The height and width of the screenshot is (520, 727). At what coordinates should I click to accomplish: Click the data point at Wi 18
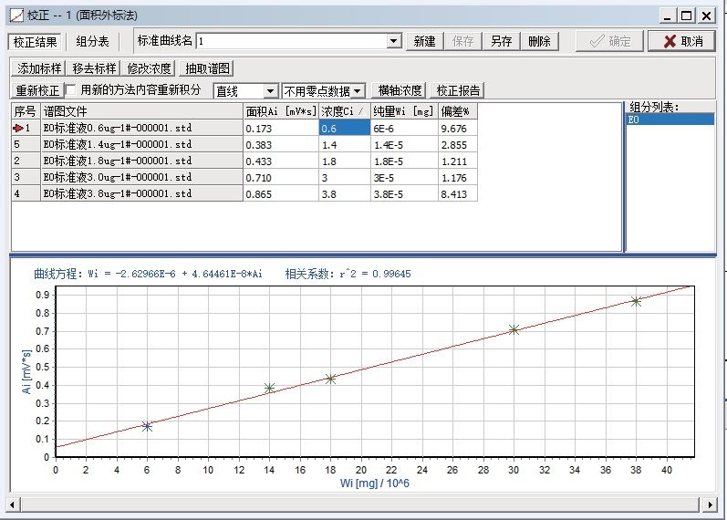click(330, 379)
